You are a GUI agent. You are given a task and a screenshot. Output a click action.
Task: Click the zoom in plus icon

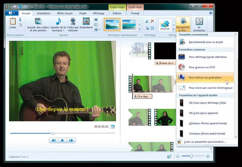pyautogui.click(x=208, y=156)
